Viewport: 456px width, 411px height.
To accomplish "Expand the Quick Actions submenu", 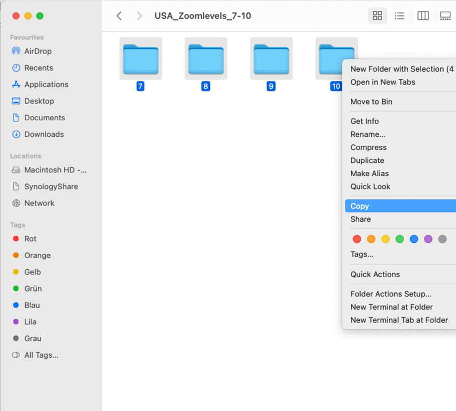I will coord(375,274).
